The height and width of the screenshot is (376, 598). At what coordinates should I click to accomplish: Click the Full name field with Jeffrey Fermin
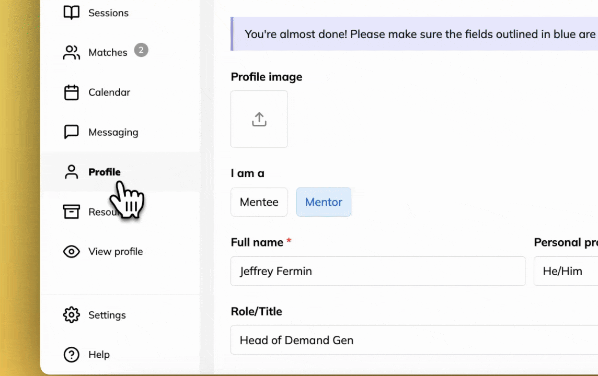[377, 271]
